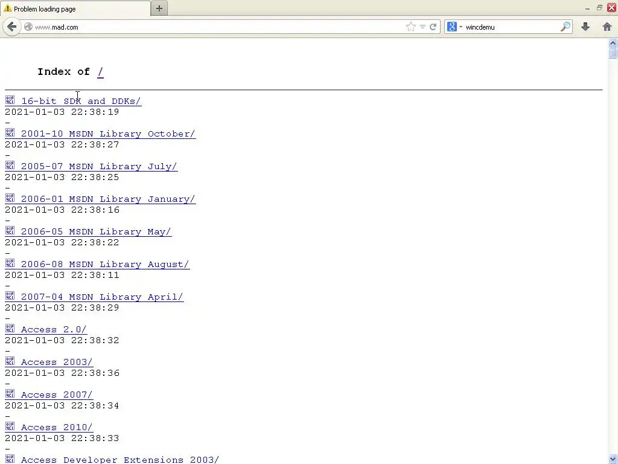Click folder icon beside 2007-04 MSDN Library April
This screenshot has height=464, width=618.
(10, 295)
